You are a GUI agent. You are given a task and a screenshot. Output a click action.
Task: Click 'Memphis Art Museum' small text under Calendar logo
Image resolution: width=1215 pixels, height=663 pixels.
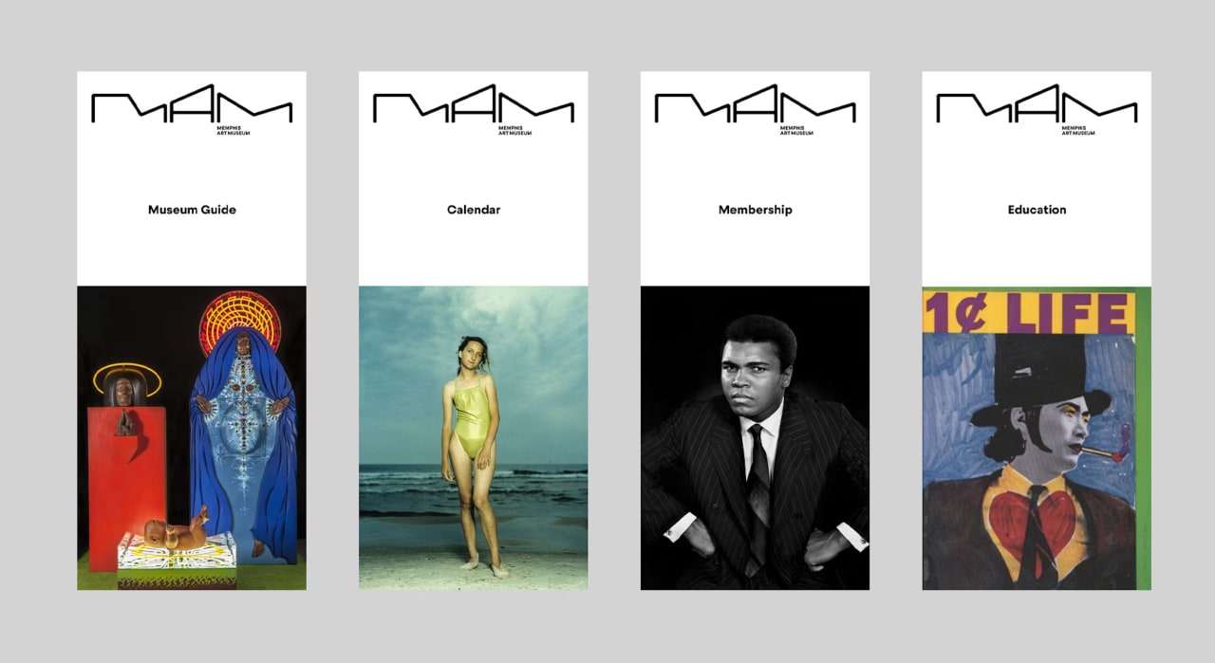[x=514, y=130]
